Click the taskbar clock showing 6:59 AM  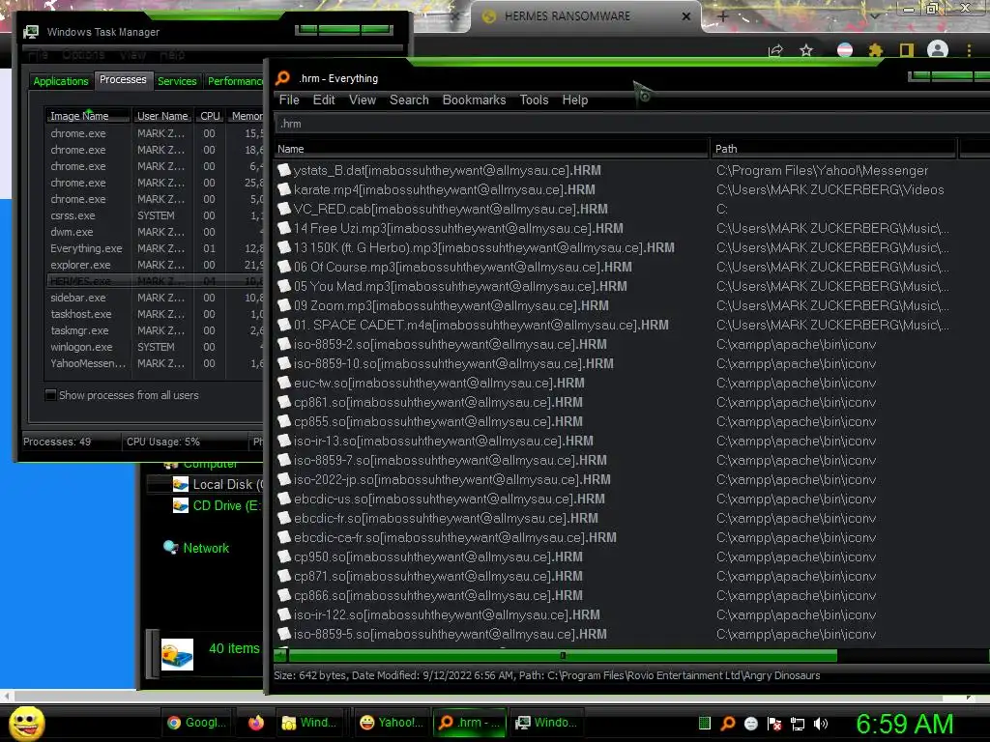click(905, 724)
